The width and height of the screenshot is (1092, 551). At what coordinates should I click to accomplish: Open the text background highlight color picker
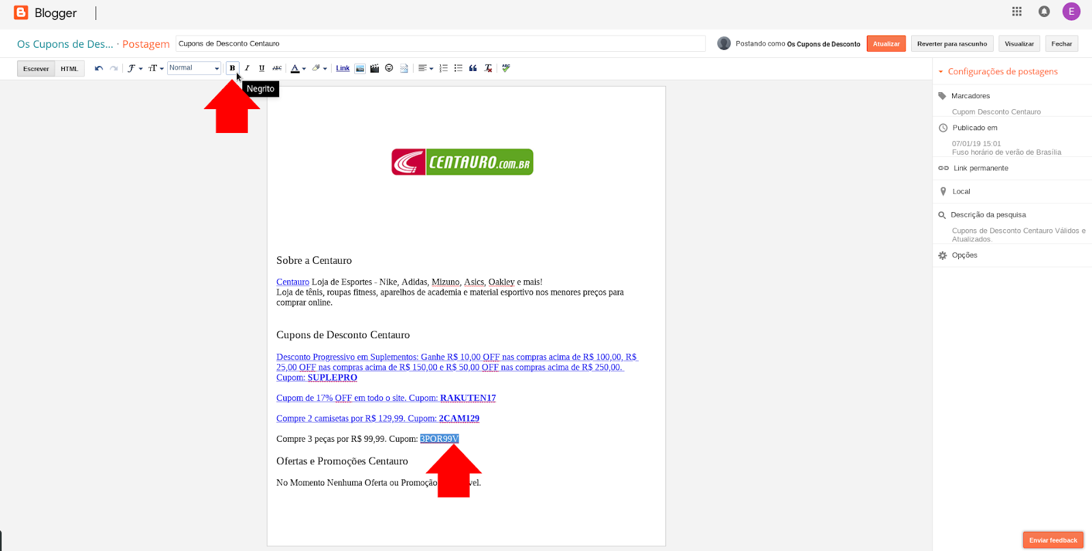319,68
